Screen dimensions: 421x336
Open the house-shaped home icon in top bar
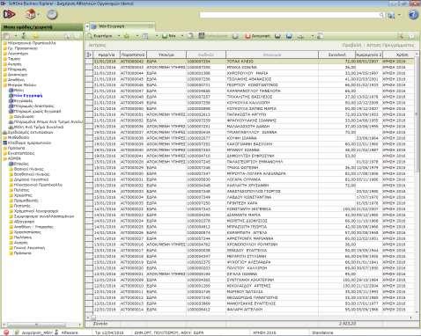click(31, 14)
